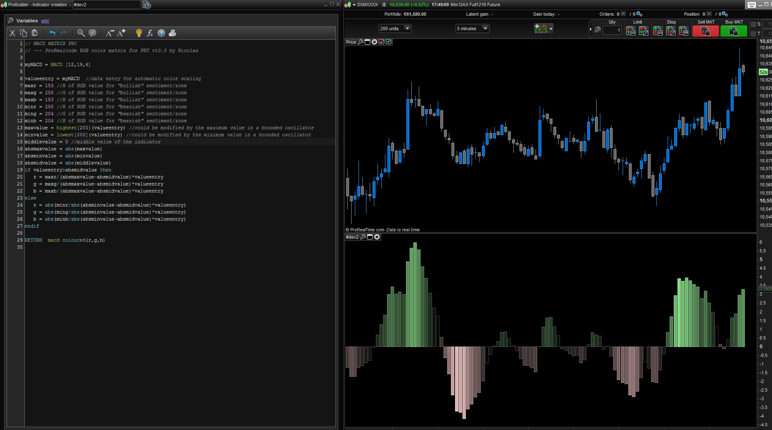Open the Orders settings gear icon

point(639,14)
